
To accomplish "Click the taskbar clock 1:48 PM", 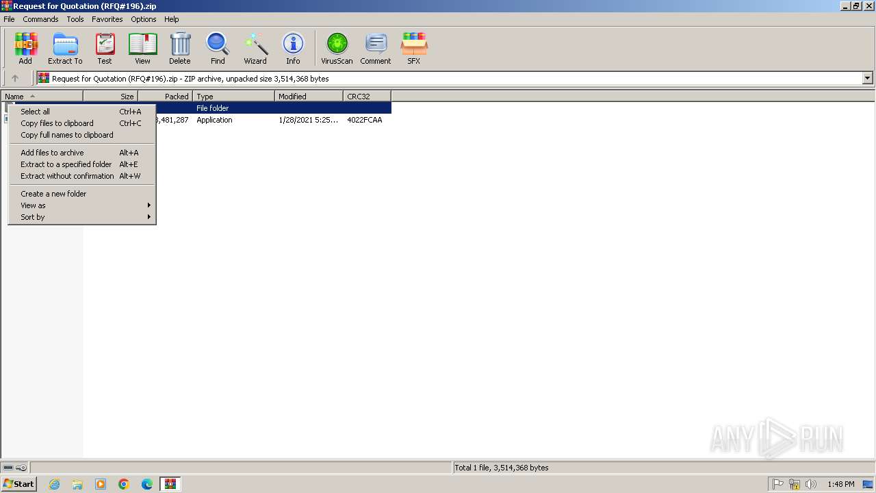I will (841, 484).
